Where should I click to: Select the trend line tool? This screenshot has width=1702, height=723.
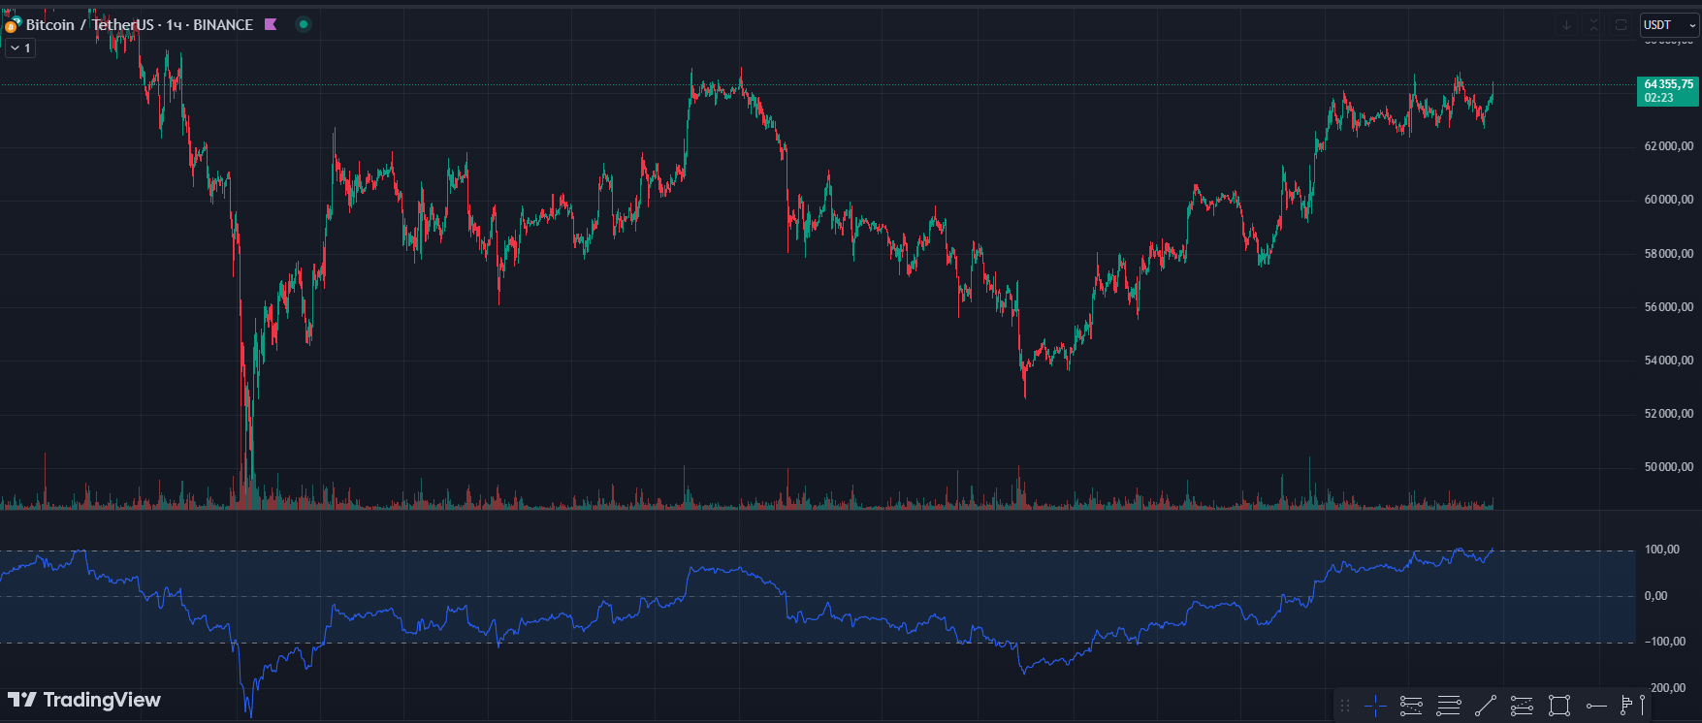(1485, 706)
